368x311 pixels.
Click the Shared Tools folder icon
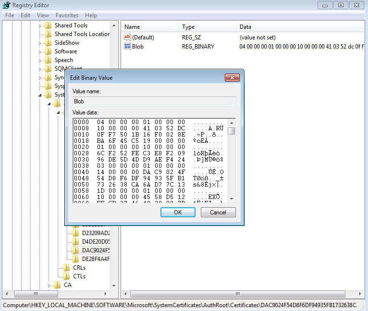[x=48, y=25]
